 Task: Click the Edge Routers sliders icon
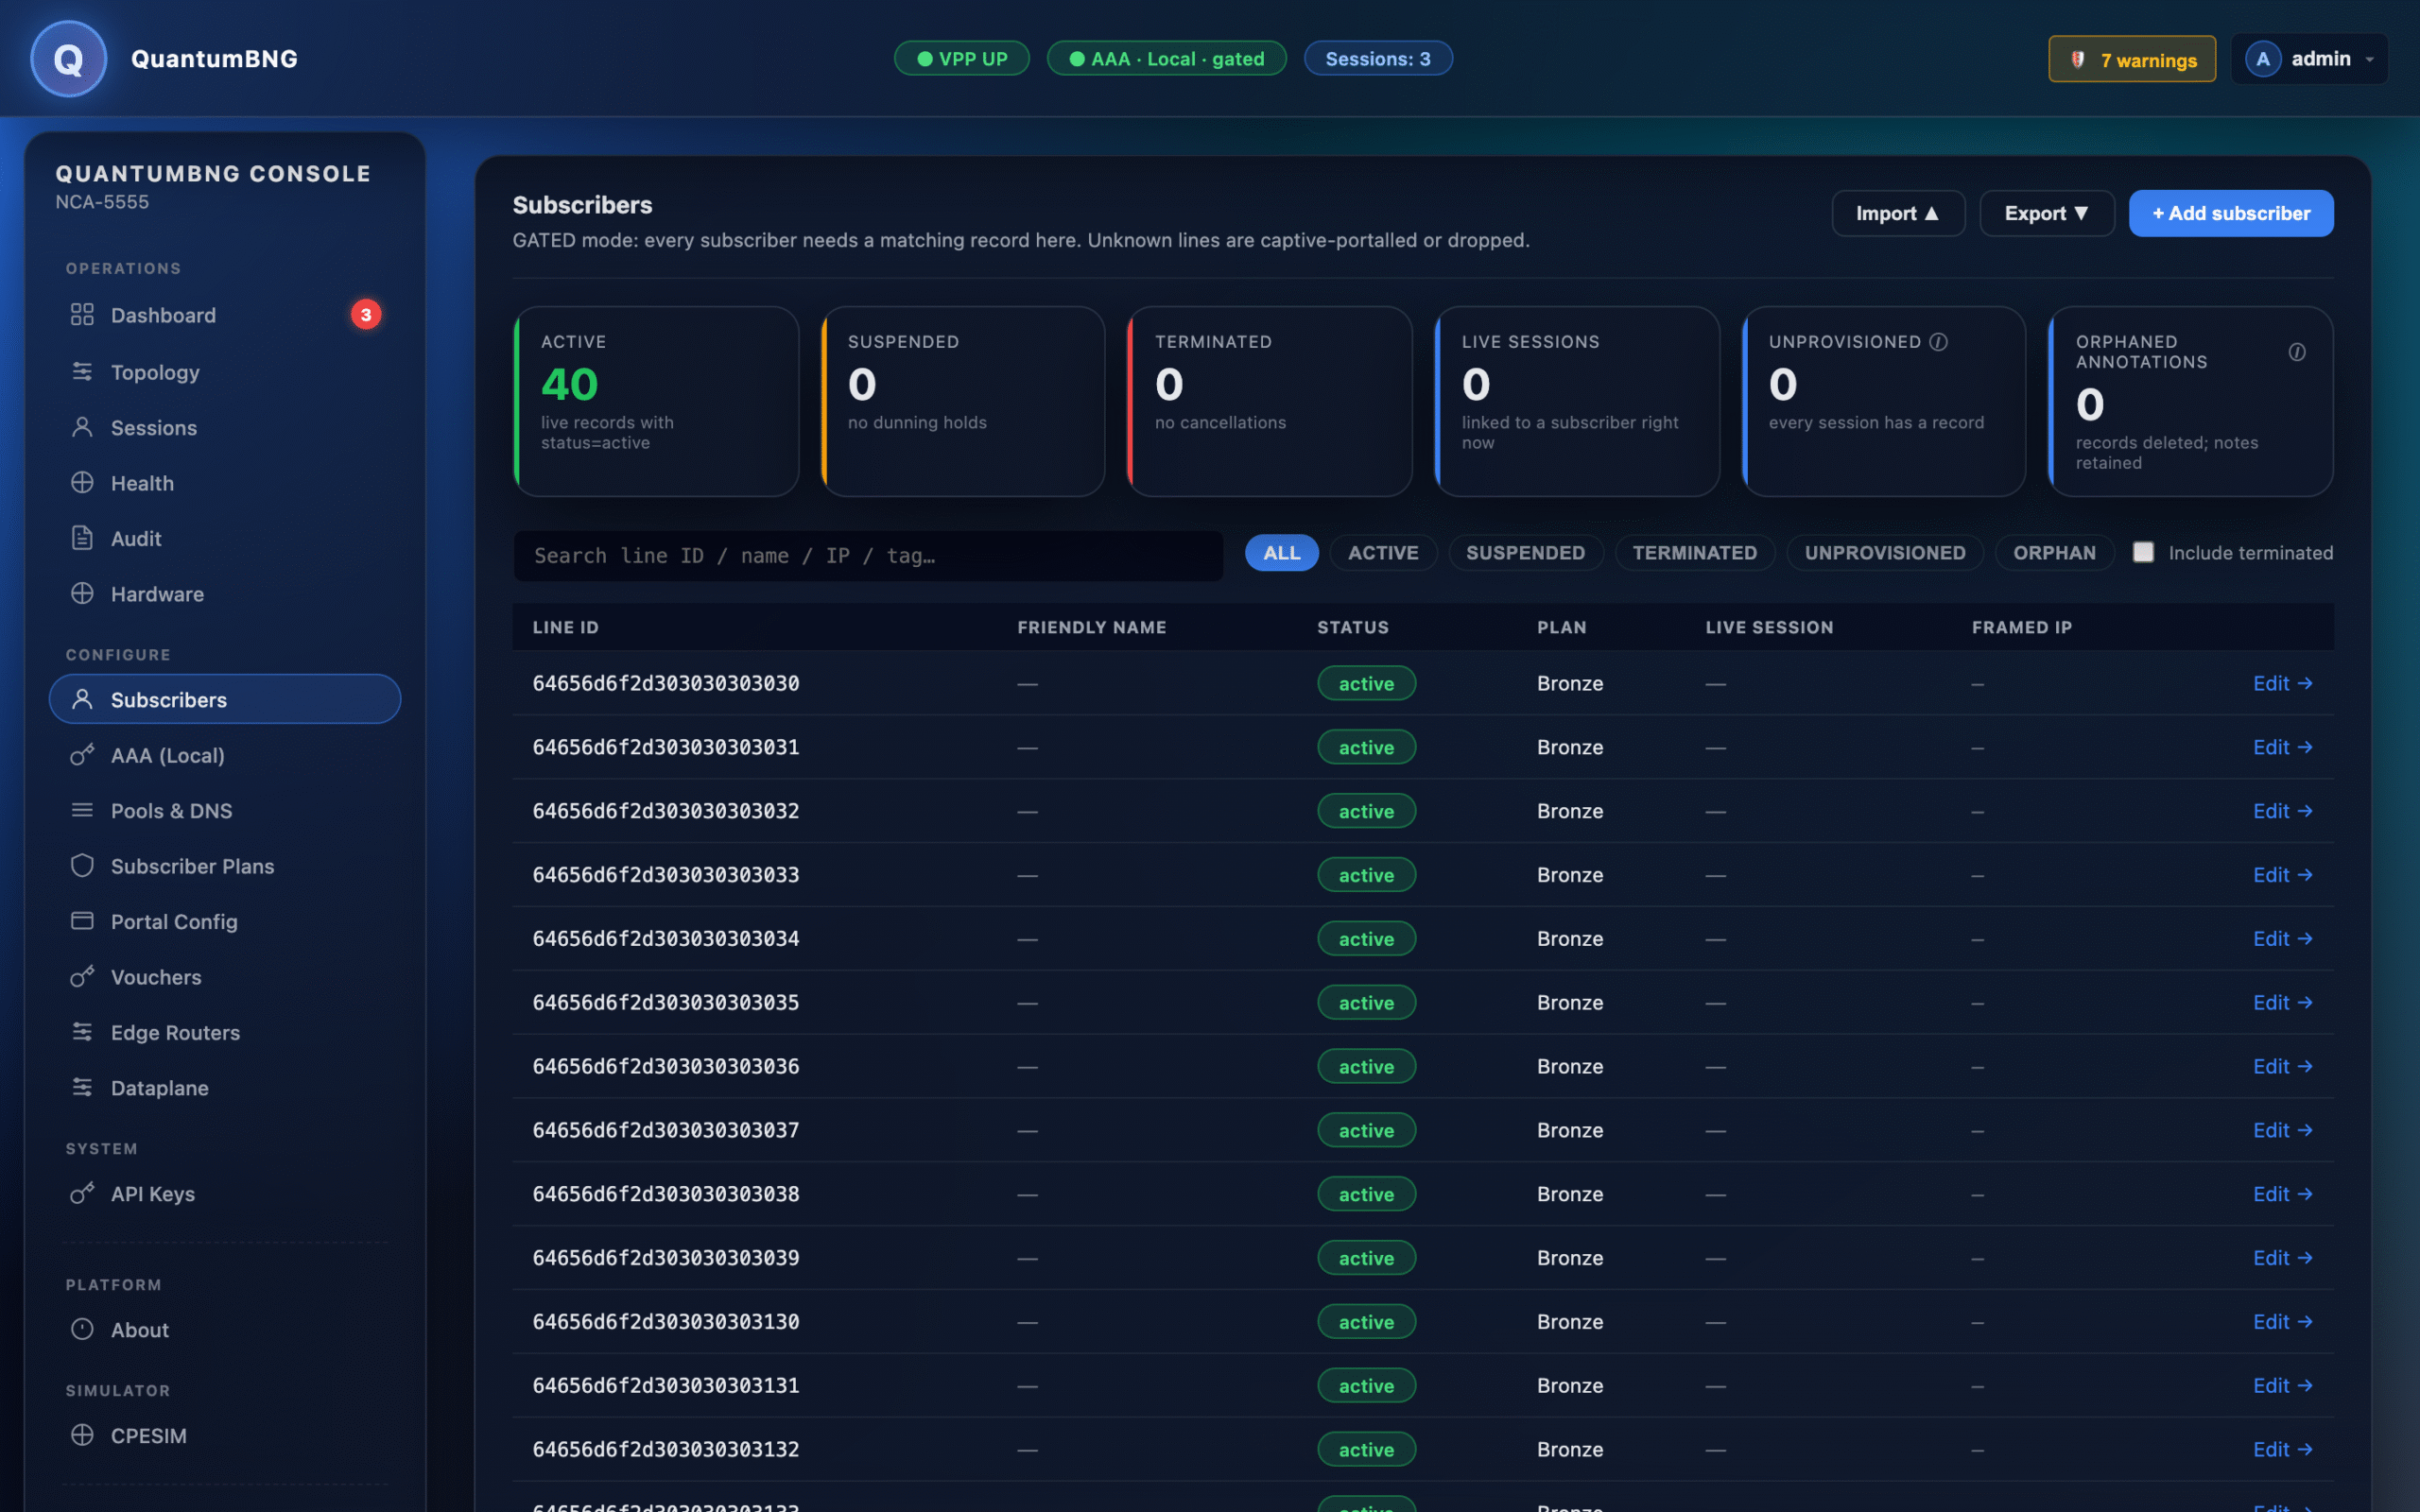click(x=82, y=1032)
